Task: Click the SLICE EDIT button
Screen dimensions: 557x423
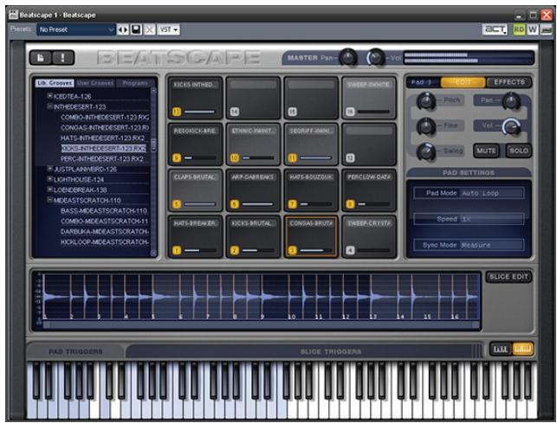Action: 508,277
